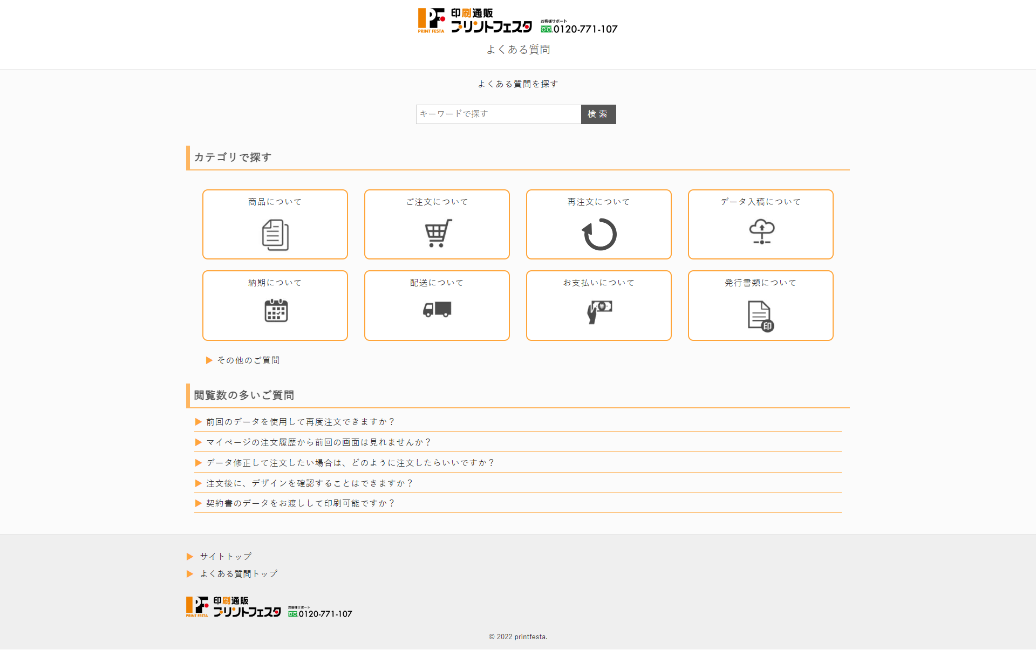This screenshot has height=650, width=1036.
Task: Click the Print Festa logo in the header
Action: (x=475, y=20)
